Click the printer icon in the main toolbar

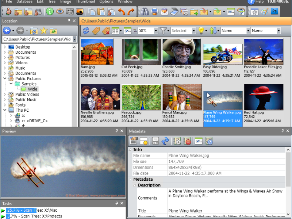tap(154, 12)
